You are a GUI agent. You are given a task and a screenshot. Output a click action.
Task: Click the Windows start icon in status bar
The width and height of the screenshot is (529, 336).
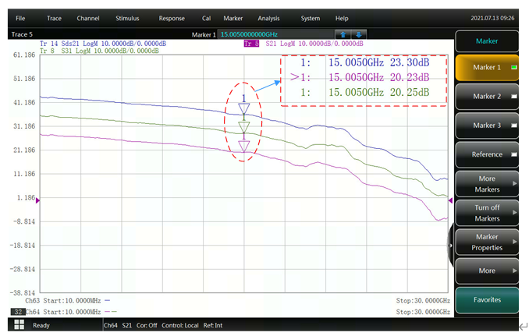[19, 324]
